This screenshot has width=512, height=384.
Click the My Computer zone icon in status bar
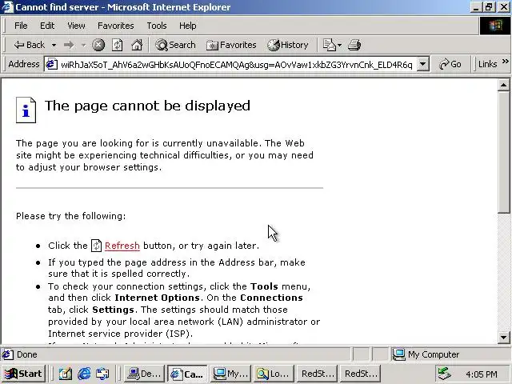click(x=398, y=354)
